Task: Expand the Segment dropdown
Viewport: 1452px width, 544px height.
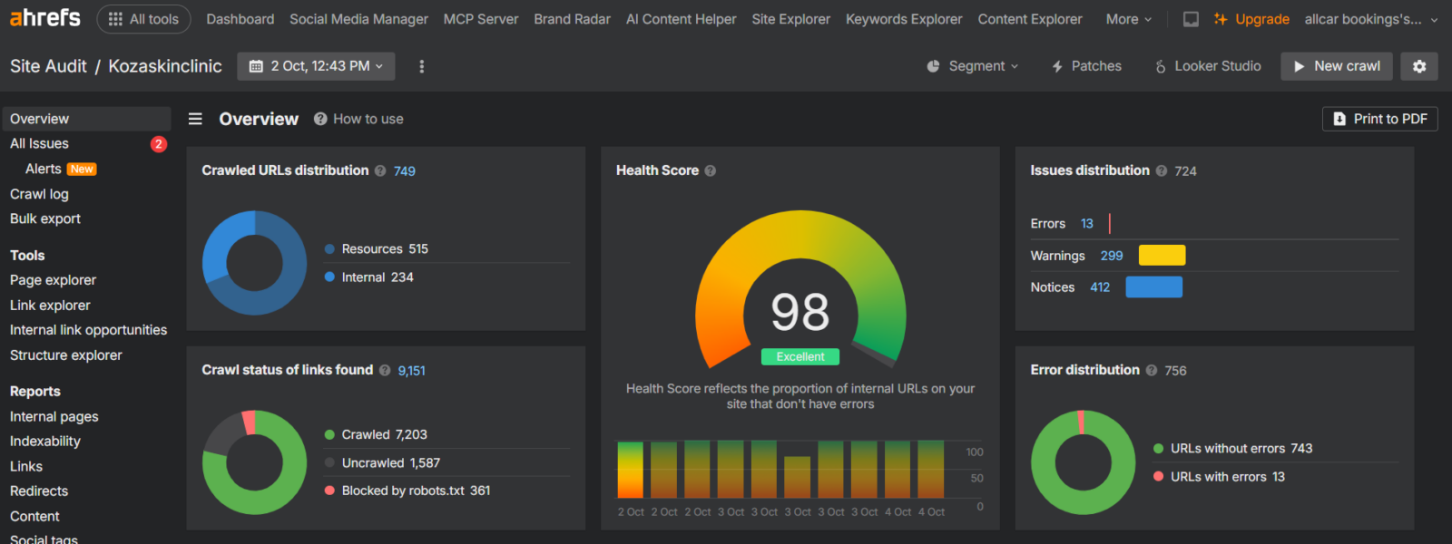Action: coord(973,66)
